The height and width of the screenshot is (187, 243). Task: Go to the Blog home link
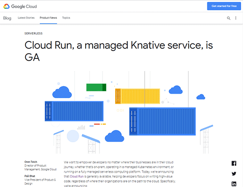pyautogui.click(x=7, y=18)
